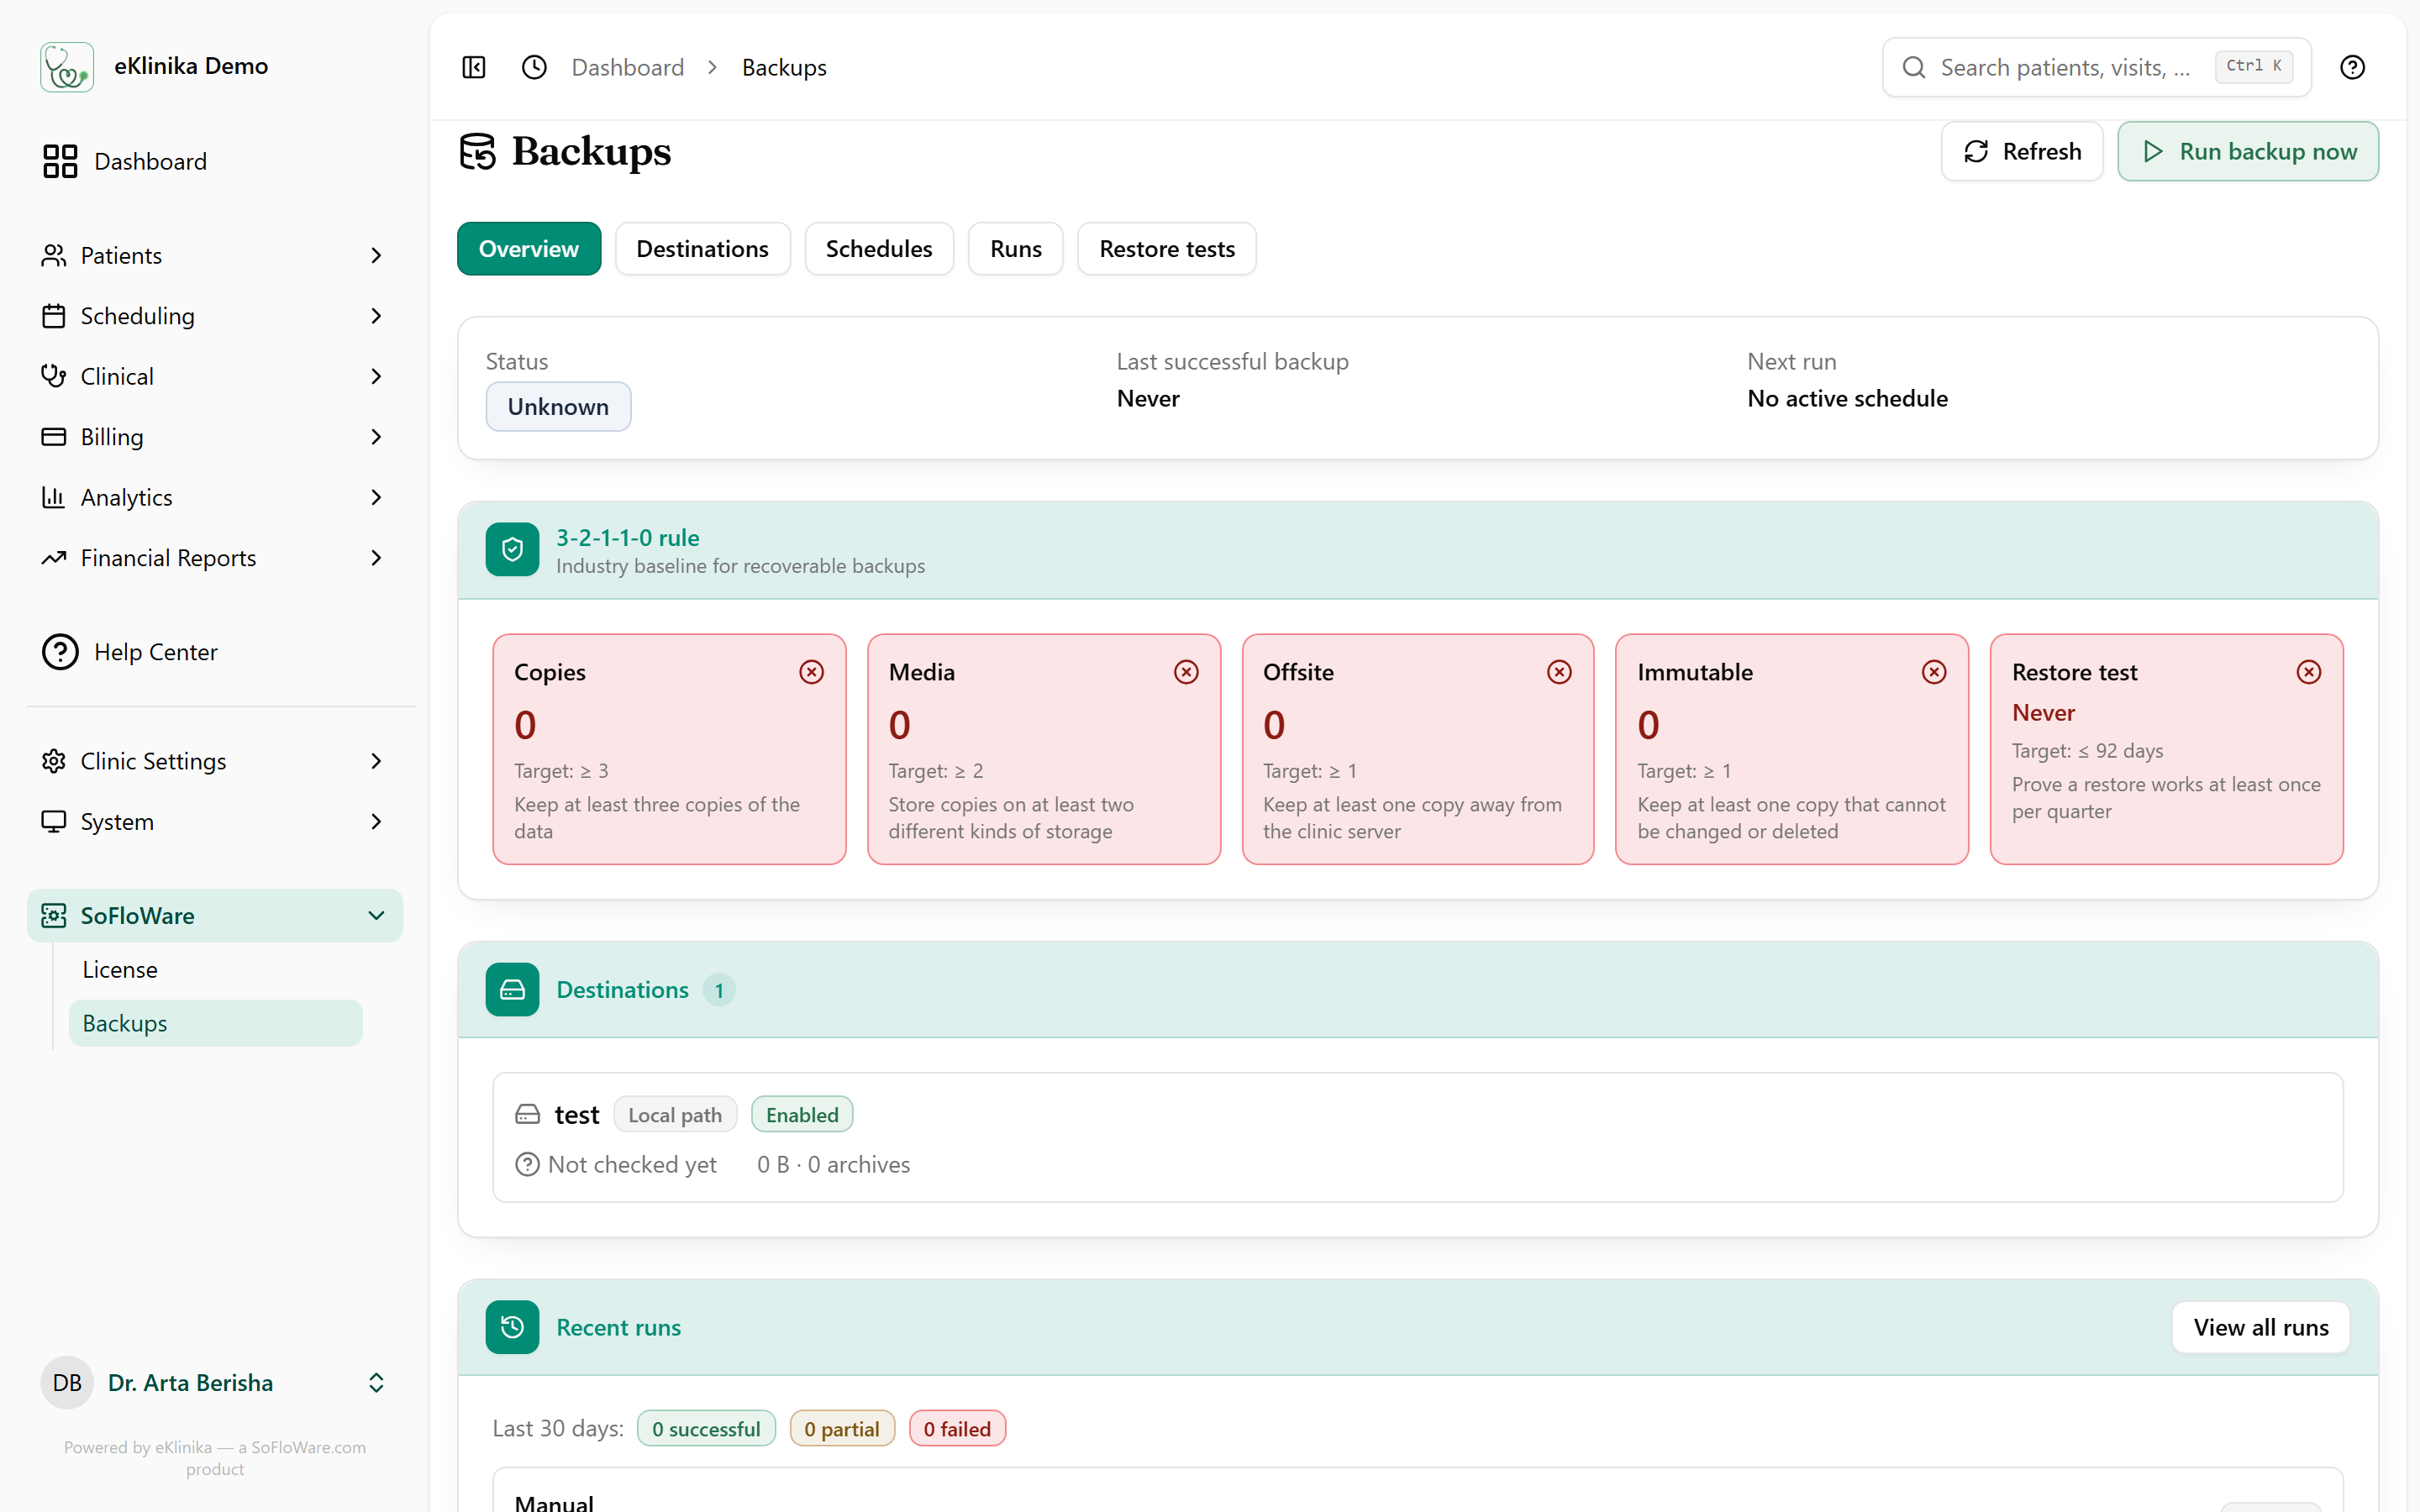This screenshot has height=1512, width=2420.
Task: Click the Local path tag on test destination
Action: coord(675,1115)
